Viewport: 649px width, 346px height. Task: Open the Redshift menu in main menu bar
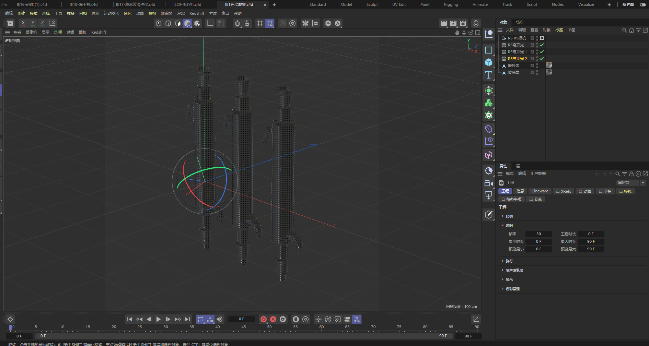coord(197,13)
